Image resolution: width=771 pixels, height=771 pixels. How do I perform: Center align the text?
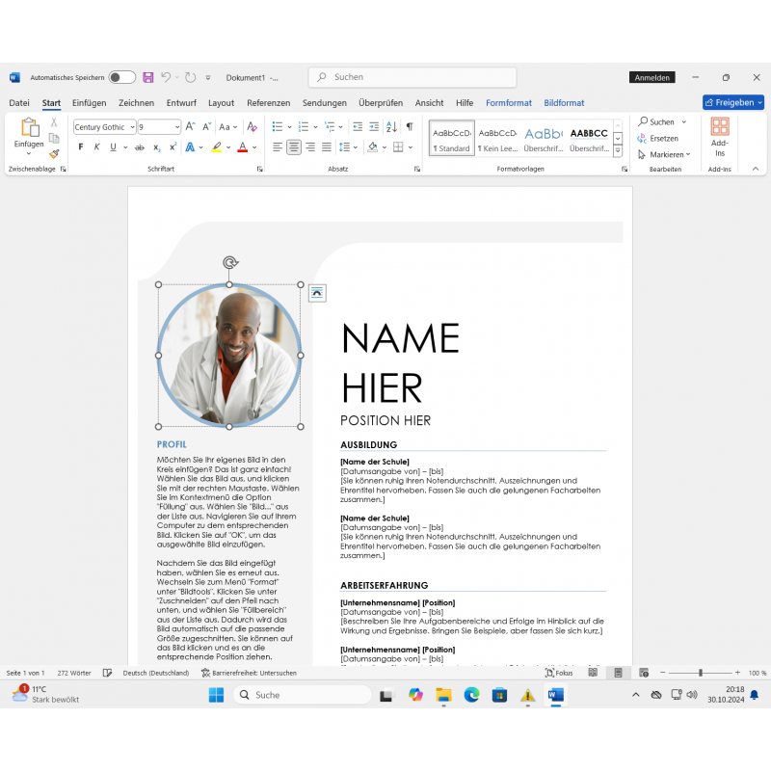[x=294, y=147]
